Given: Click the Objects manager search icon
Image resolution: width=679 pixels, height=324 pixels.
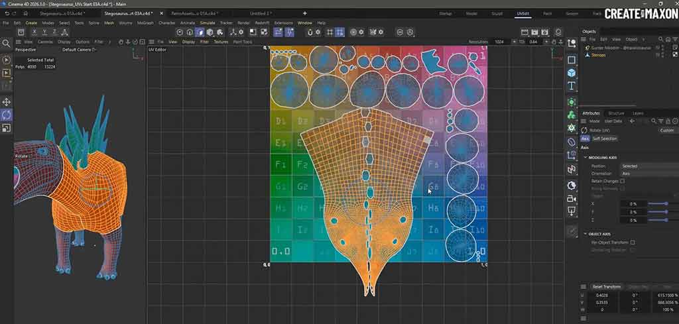Looking at the screenshot, I should pyautogui.click(x=660, y=39).
